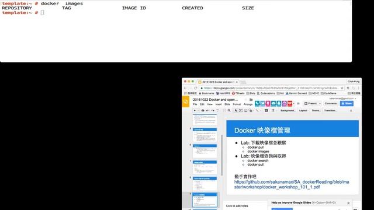Viewport: 374px width, 210px height.
Task: Click the browser URL address bar
Action: [x=271, y=88]
